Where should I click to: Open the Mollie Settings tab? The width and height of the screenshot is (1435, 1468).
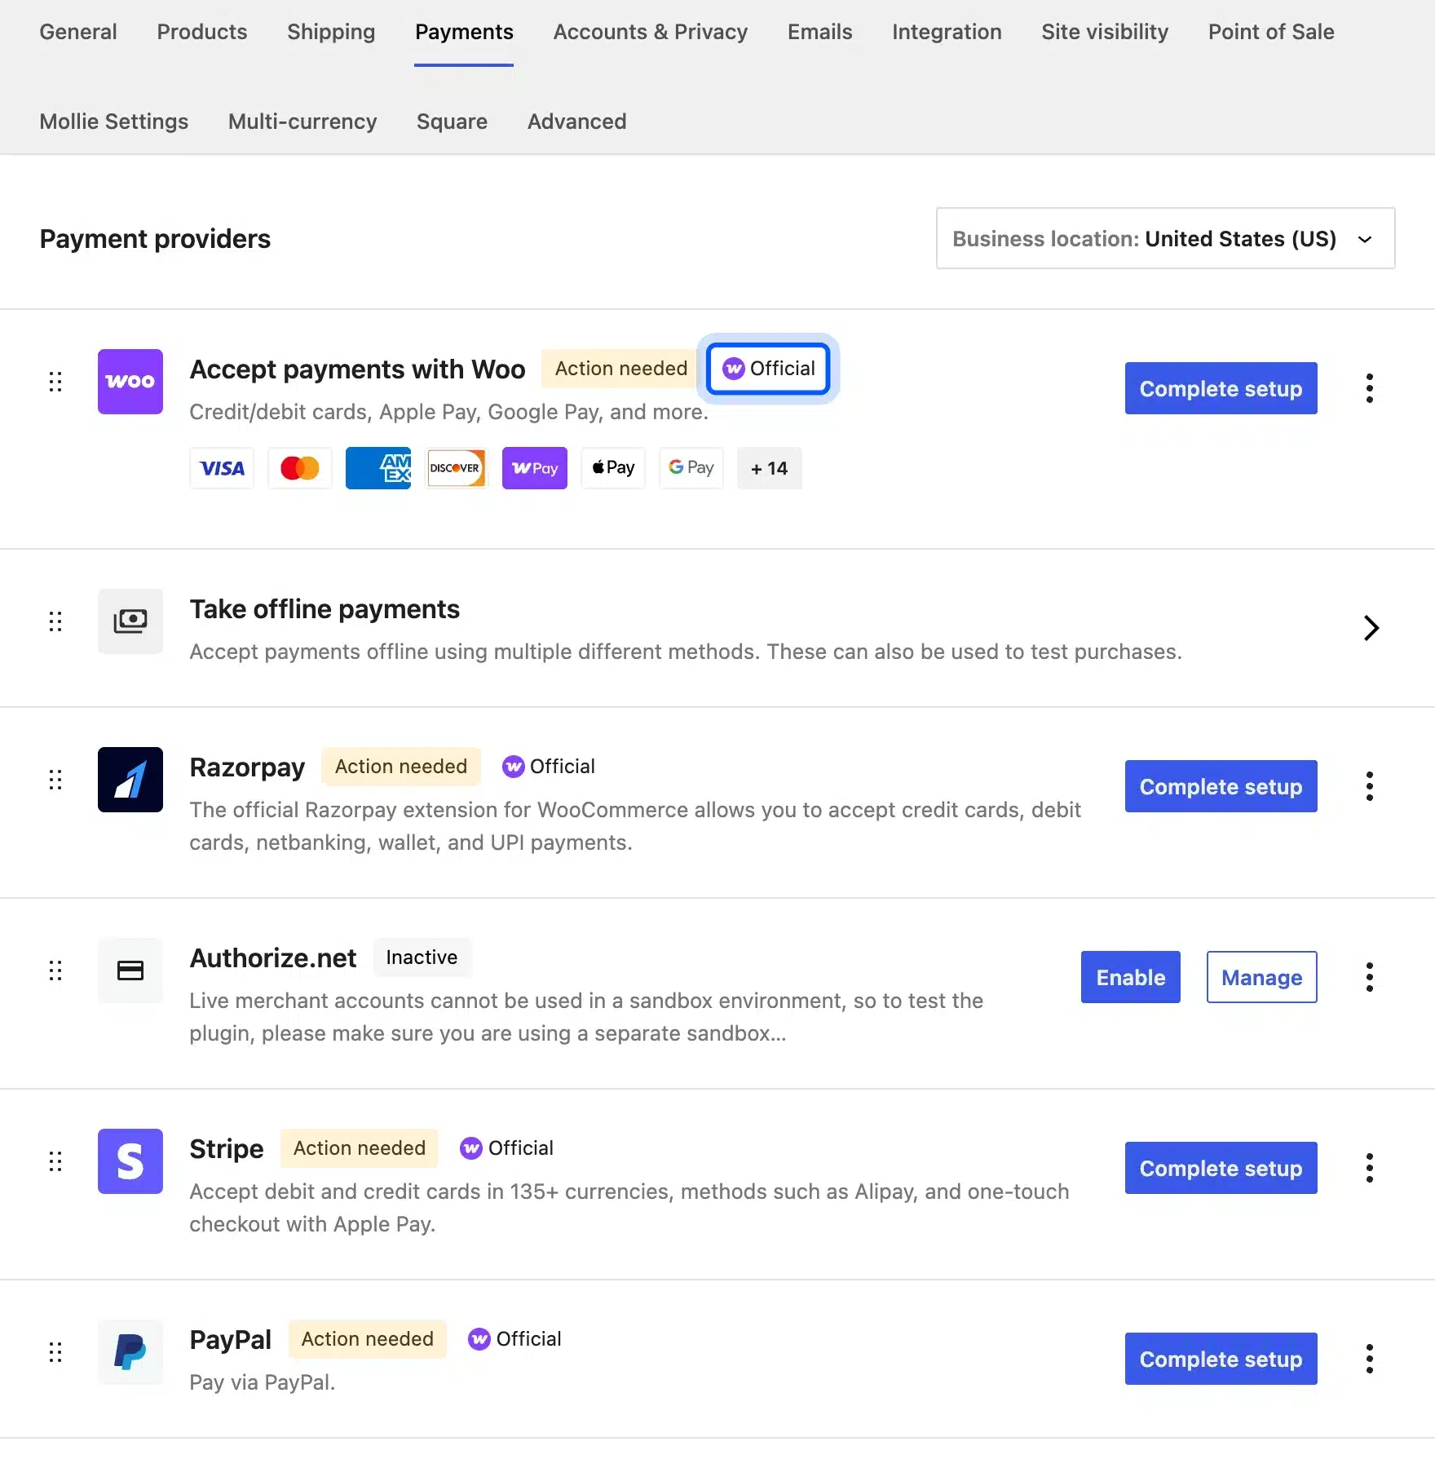pos(114,122)
